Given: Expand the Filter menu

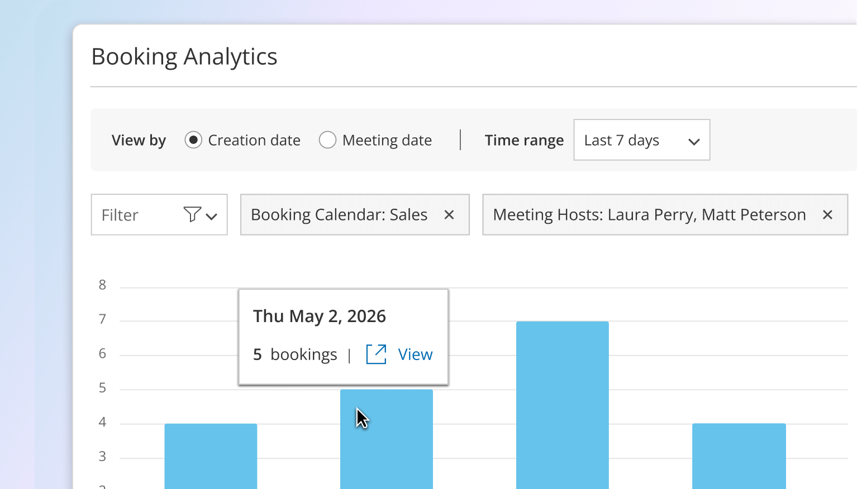Looking at the screenshot, I should (x=159, y=214).
